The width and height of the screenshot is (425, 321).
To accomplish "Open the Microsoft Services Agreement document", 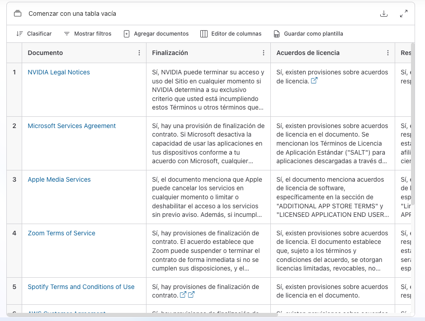I will point(72,126).
